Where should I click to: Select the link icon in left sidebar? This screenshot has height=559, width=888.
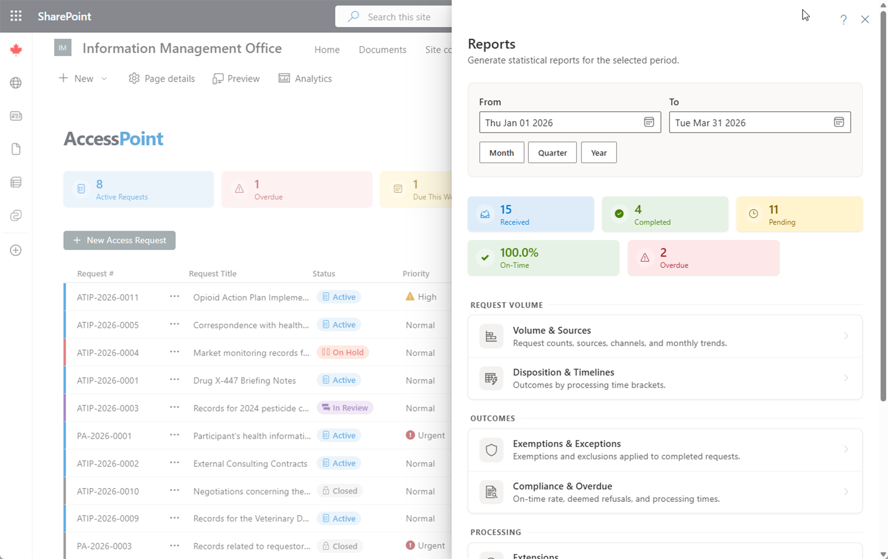tap(16, 216)
